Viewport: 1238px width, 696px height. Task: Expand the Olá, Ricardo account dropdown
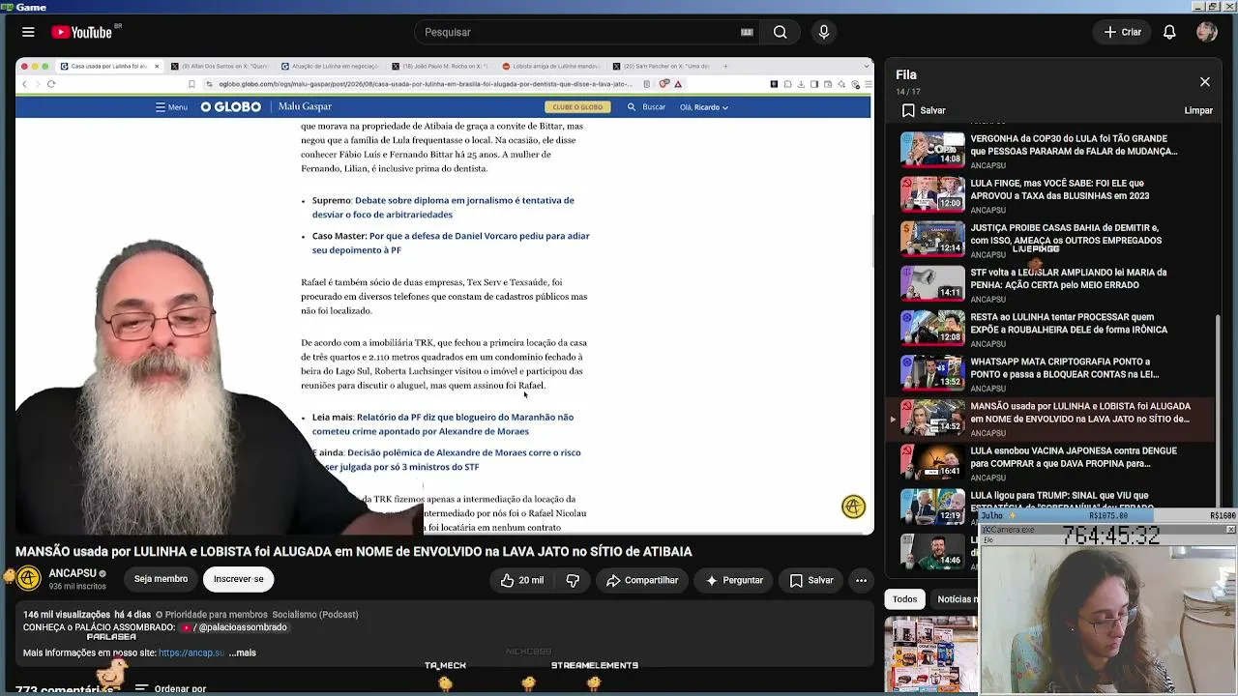703,107
